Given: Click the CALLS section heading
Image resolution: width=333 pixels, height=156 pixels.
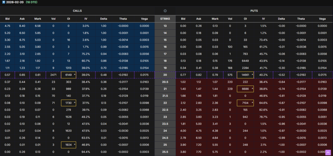Looking at the screenshot, I should pos(77,11).
